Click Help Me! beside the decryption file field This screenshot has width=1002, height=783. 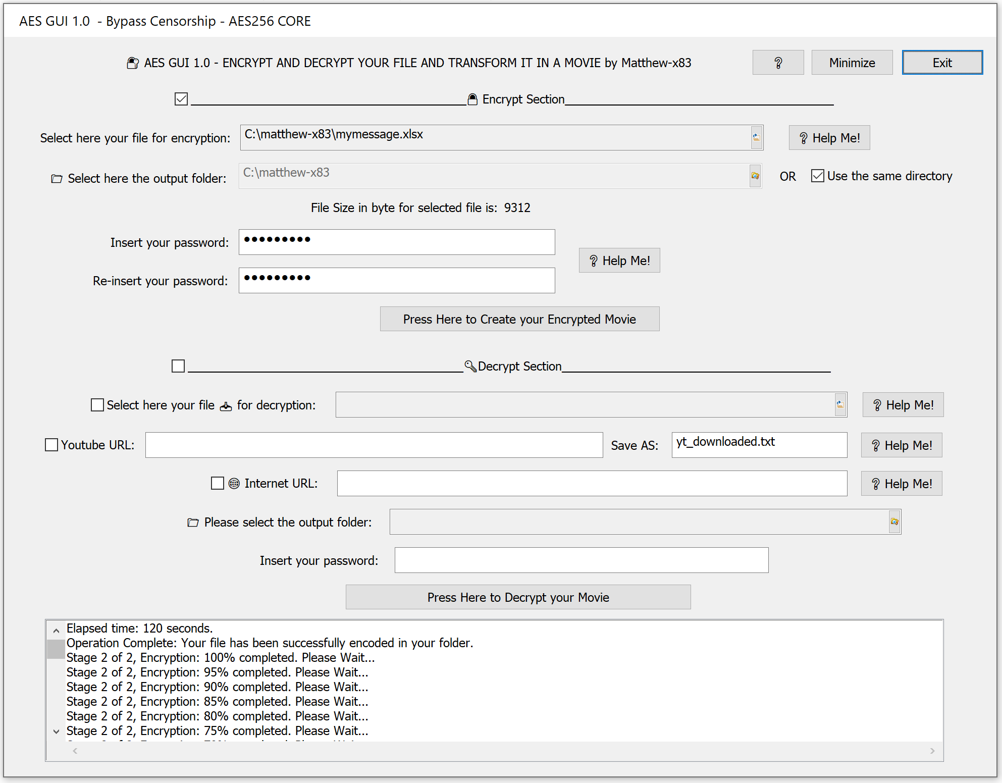(x=903, y=405)
